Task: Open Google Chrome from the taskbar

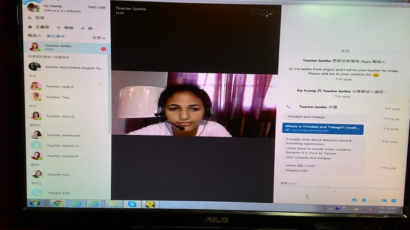Action: 58,203
